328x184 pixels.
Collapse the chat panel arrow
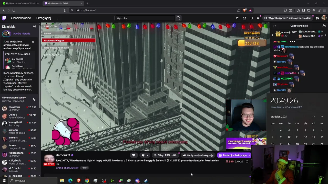274,26
